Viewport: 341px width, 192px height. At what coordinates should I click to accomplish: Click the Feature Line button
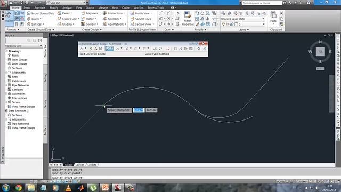68,19
